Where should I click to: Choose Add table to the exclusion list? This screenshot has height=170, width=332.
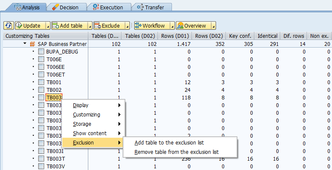pos(175,143)
